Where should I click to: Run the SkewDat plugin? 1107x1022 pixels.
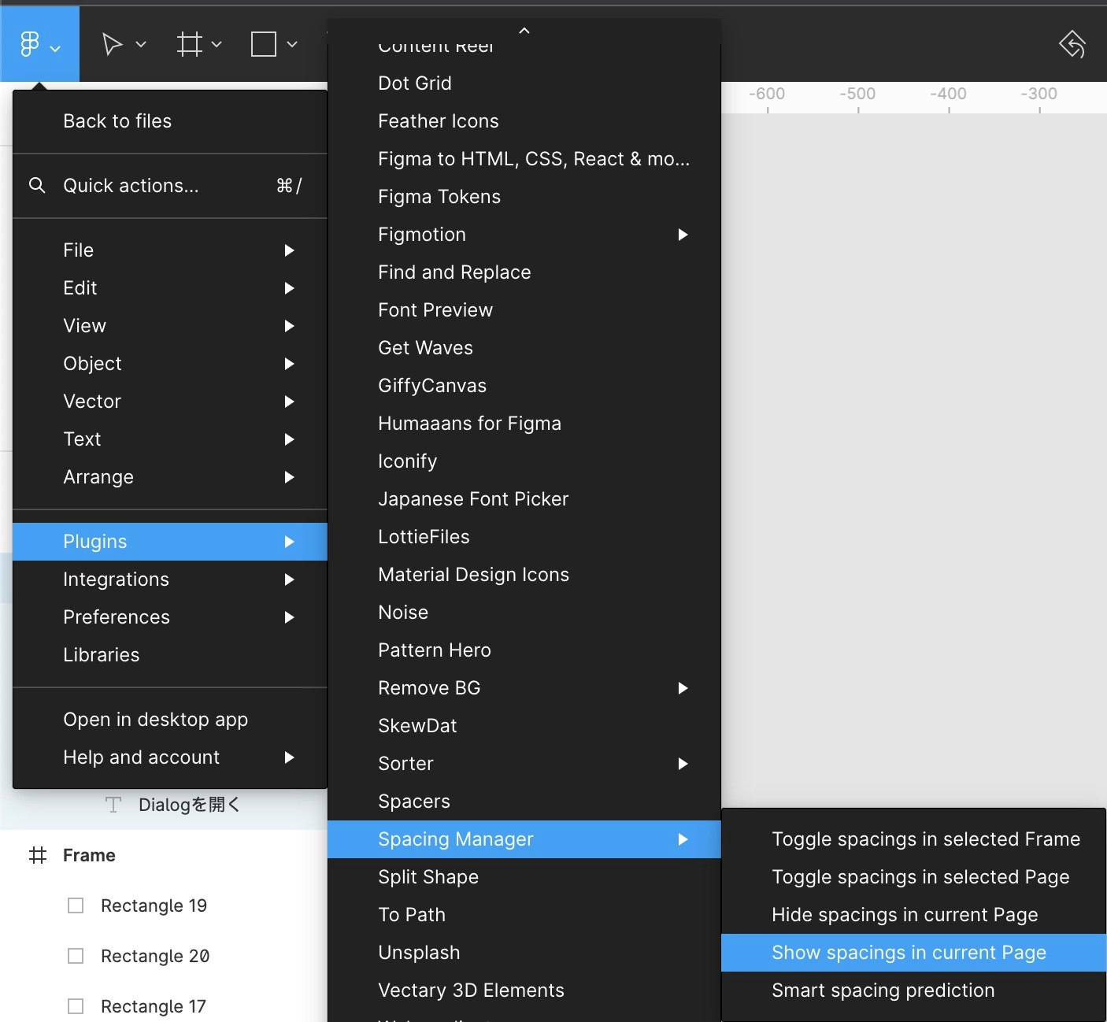pyautogui.click(x=524, y=726)
